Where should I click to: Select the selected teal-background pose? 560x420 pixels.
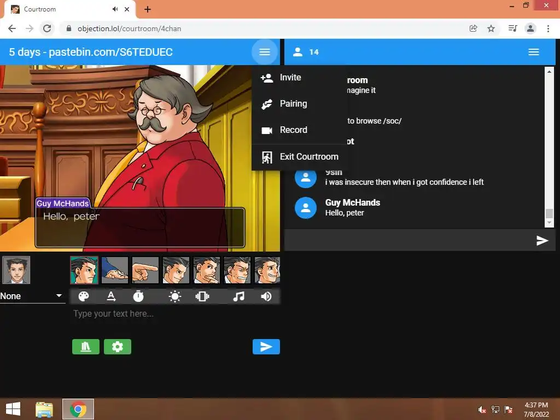(84, 270)
